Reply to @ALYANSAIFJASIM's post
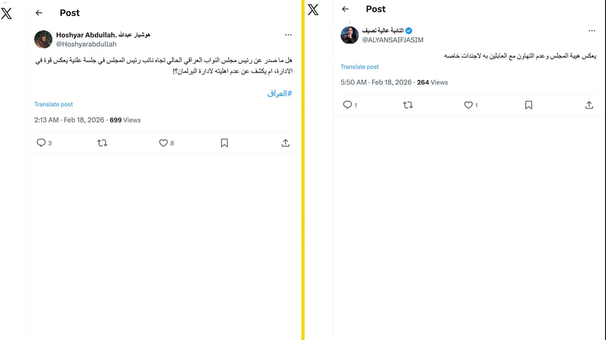 tap(347, 105)
